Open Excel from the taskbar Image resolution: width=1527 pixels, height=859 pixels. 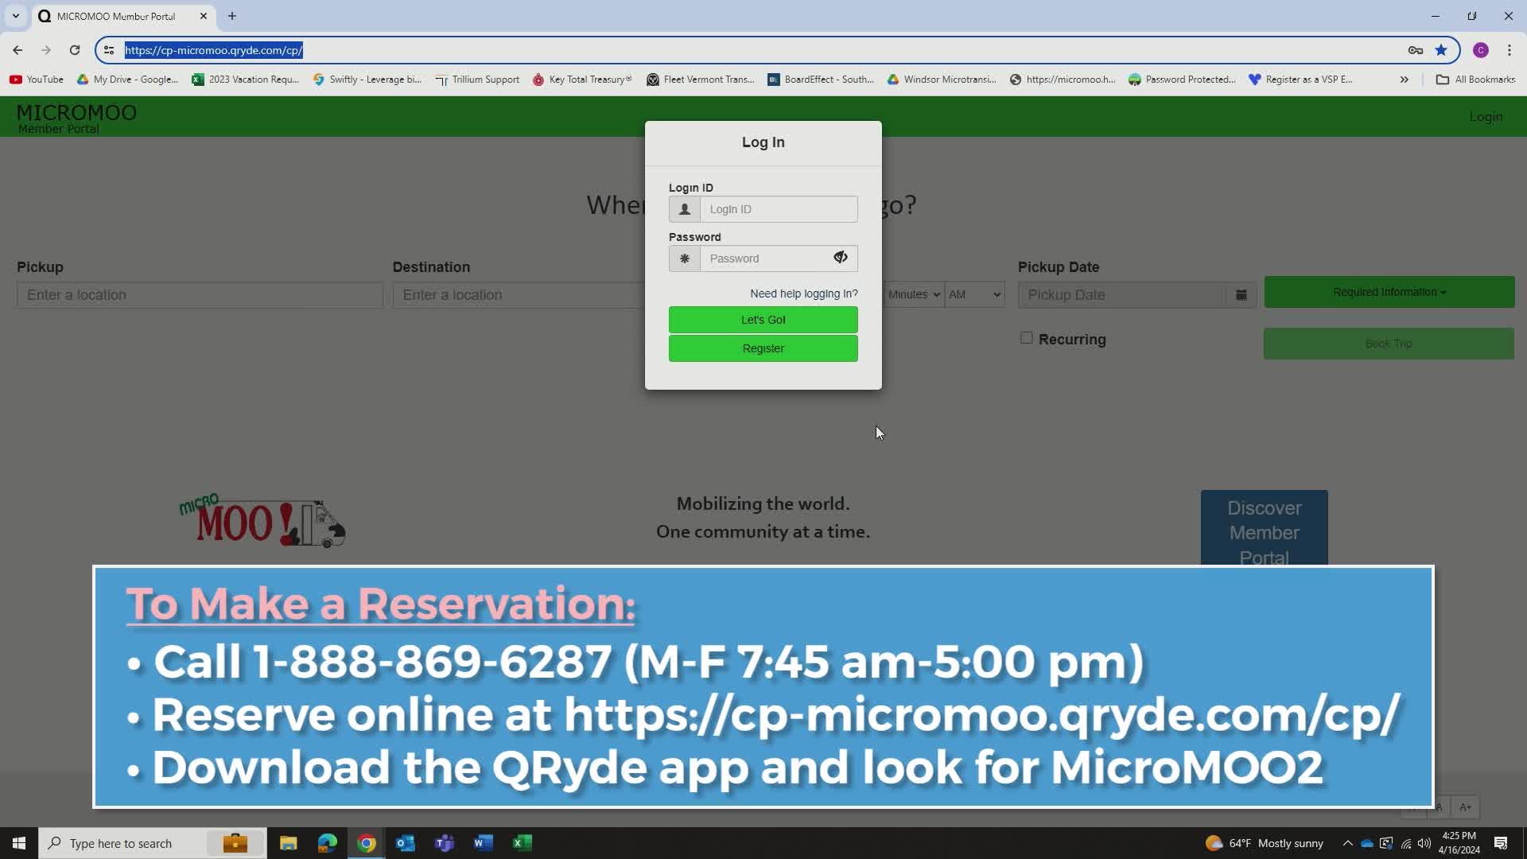click(x=523, y=843)
